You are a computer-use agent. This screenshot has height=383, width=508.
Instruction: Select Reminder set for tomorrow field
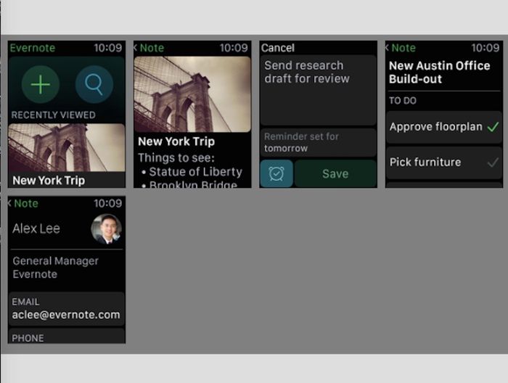click(318, 142)
